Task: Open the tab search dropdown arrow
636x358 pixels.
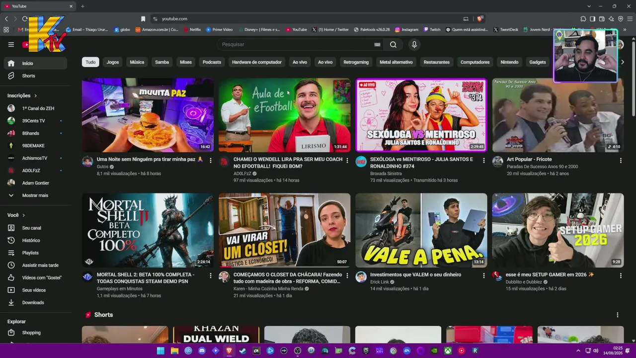Action: (589, 6)
